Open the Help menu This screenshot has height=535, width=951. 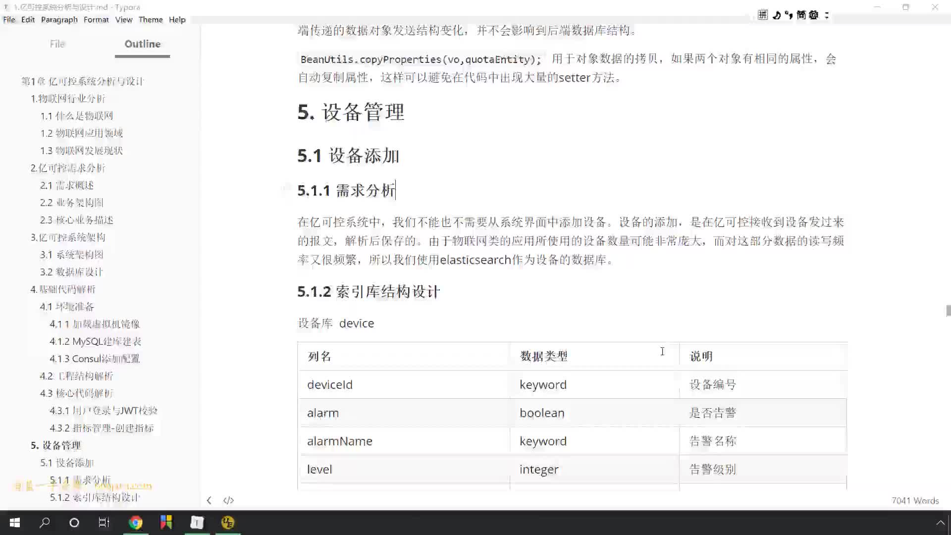pos(177,19)
